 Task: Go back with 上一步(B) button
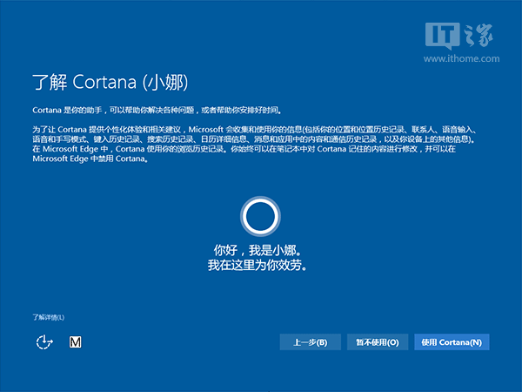pos(311,342)
